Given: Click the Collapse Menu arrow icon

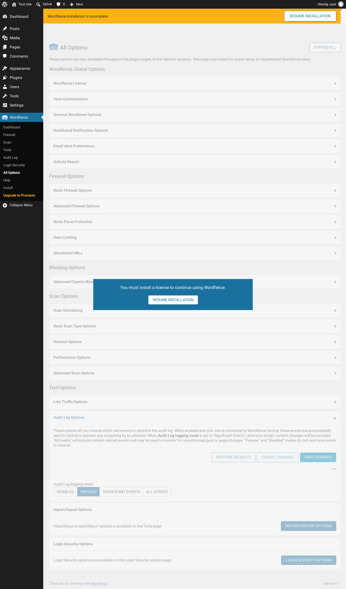Looking at the screenshot, I should pyautogui.click(x=5, y=205).
